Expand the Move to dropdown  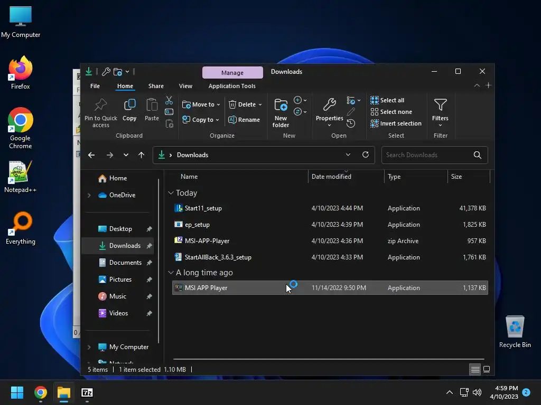point(218,105)
